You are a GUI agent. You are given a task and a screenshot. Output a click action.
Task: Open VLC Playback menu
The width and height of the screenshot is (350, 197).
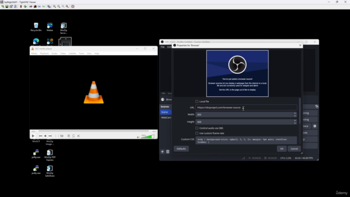[44, 54]
